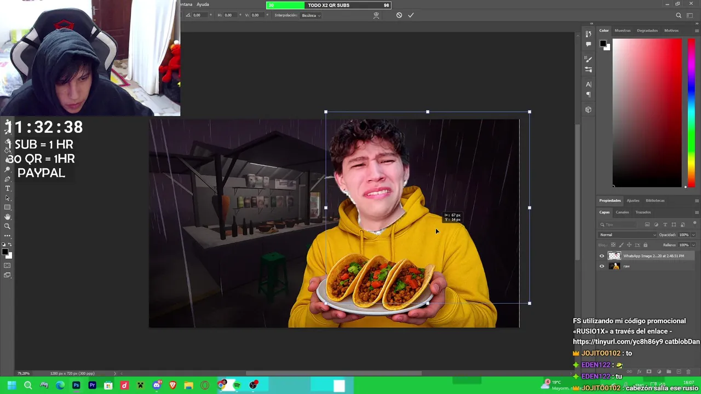Viewport: 701px width, 394px height.
Task: Open the Relleno percentage dropdown arrow
Action: coord(693,245)
